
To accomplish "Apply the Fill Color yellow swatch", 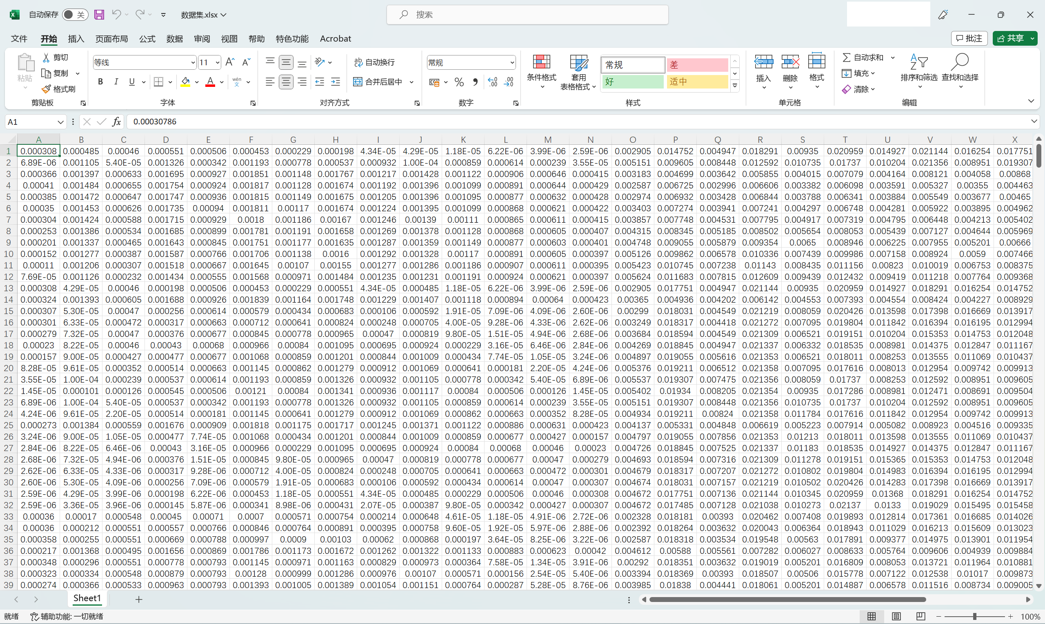I will pyautogui.click(x=185, y=82).
